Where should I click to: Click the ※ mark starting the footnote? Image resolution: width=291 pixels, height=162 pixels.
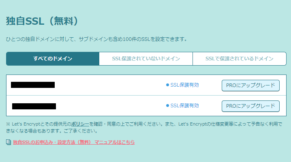pyautogui.click(x=8, y=124)
